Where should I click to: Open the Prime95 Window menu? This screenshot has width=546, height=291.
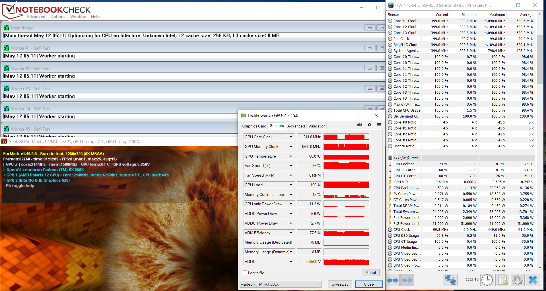tap(78, 16)
